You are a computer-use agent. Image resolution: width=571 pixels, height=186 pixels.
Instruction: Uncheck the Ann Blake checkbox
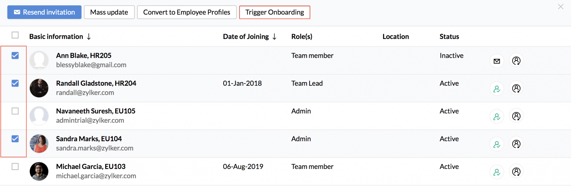coord(15,56)
